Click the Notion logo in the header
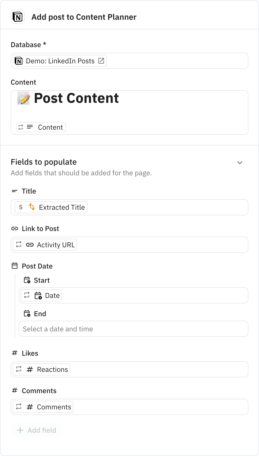259x456 pixels. pyautogui.click(x=17, y=17)
